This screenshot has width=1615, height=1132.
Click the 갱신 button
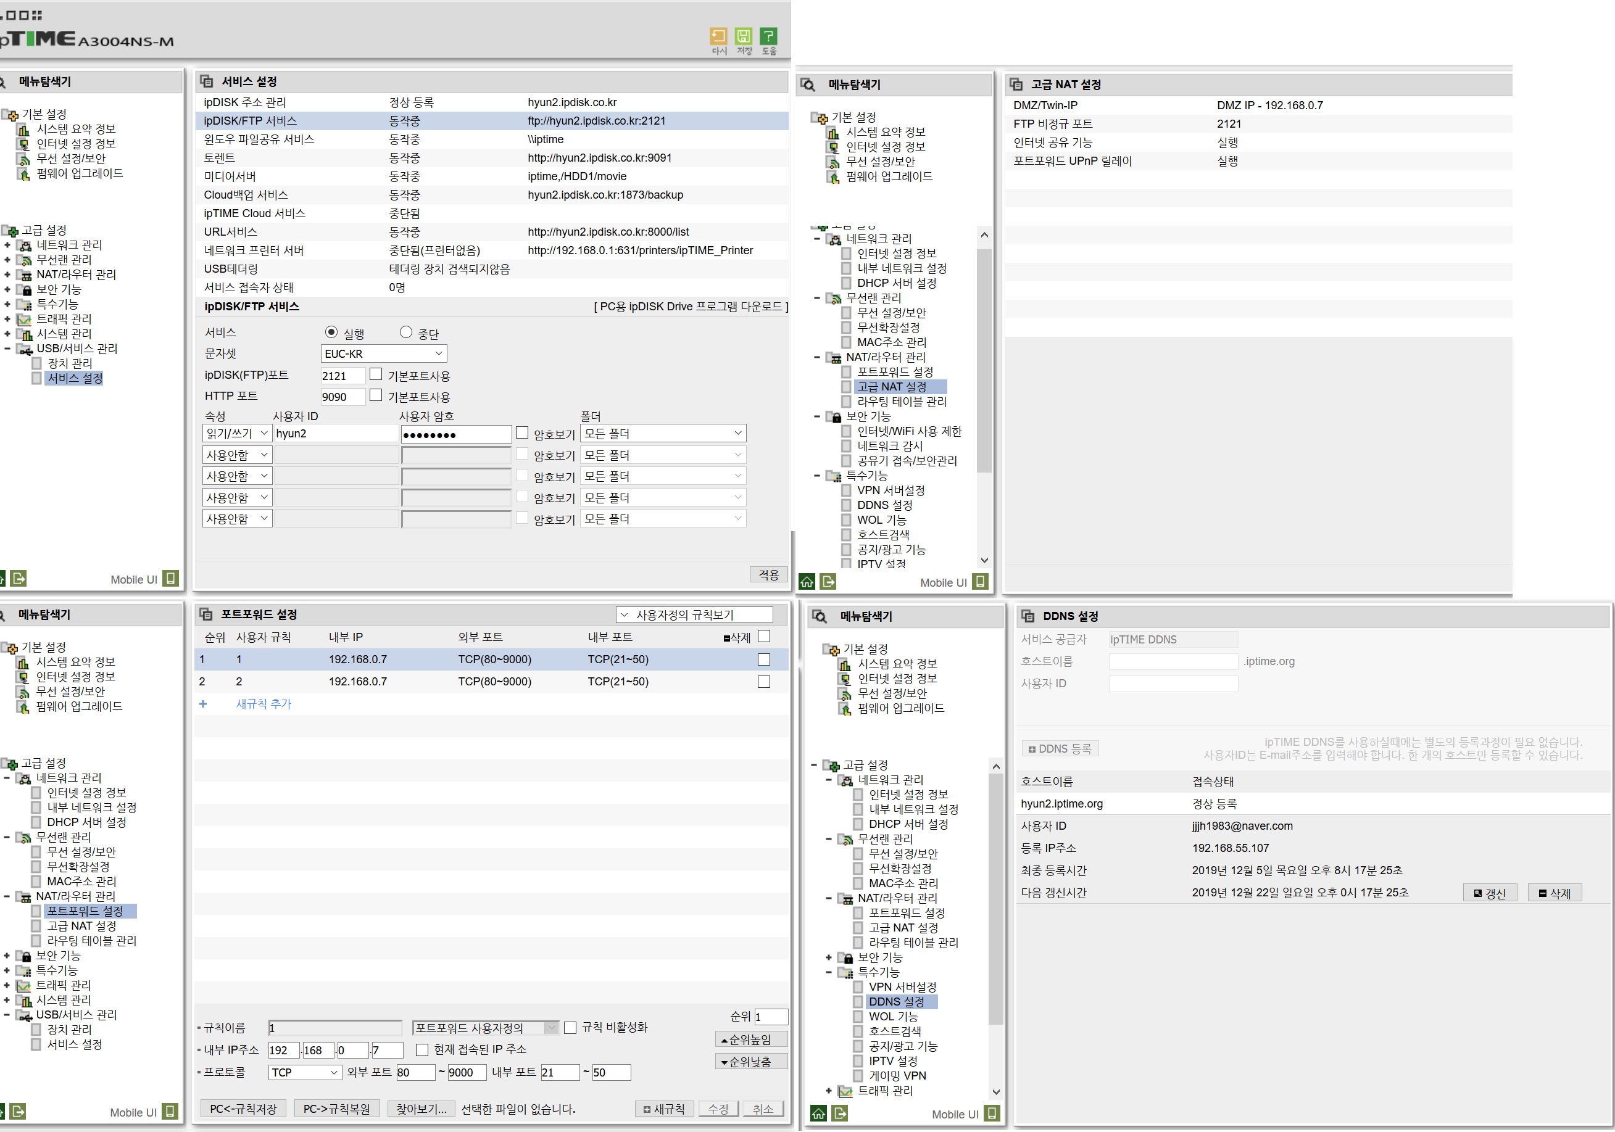pyautogui.click(x=1489, y=893)
